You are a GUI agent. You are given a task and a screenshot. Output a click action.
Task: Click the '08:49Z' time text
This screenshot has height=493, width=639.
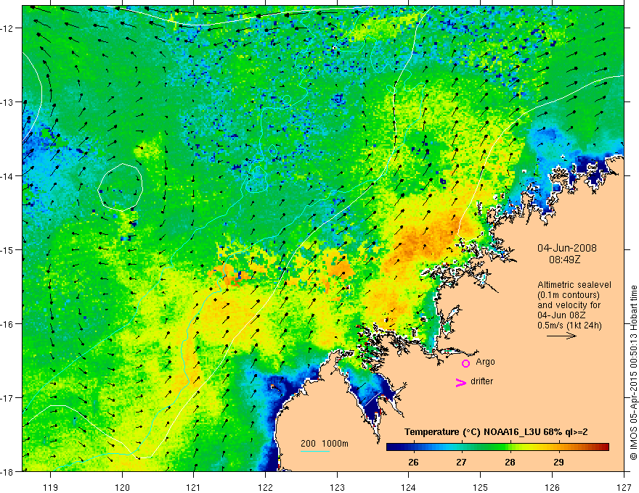coord(564,260)
